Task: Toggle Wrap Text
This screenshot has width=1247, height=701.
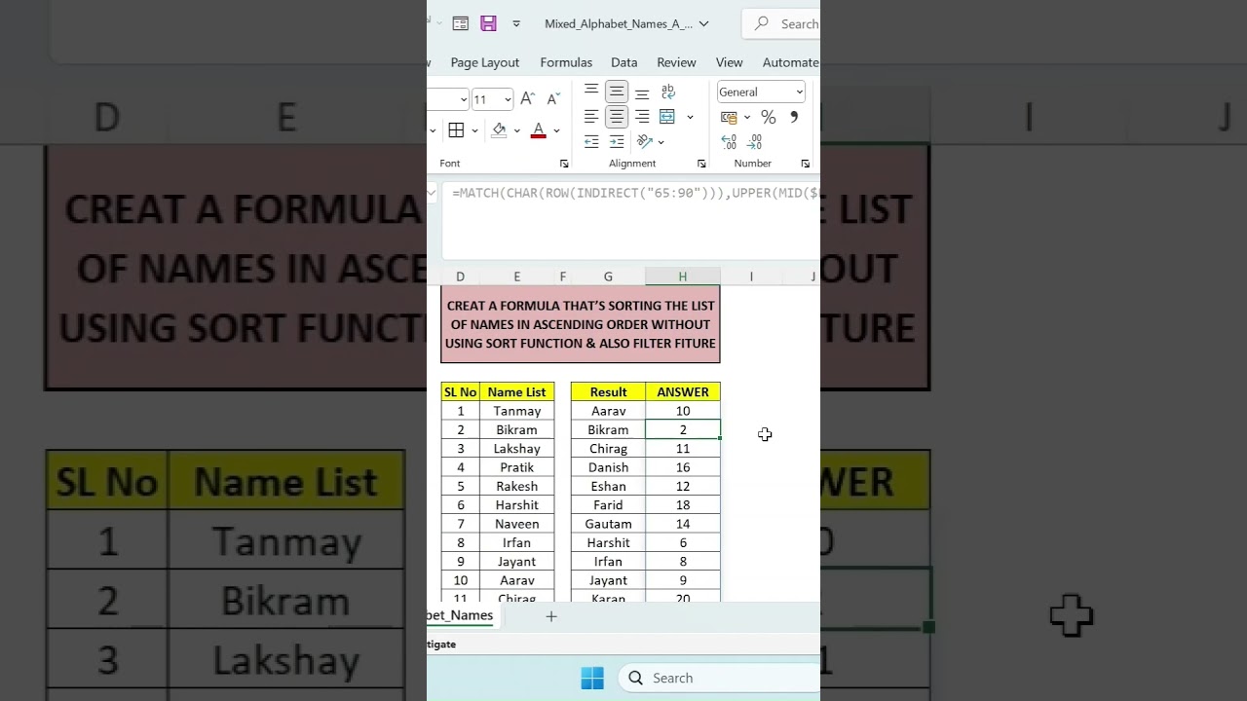Action: 668,92
